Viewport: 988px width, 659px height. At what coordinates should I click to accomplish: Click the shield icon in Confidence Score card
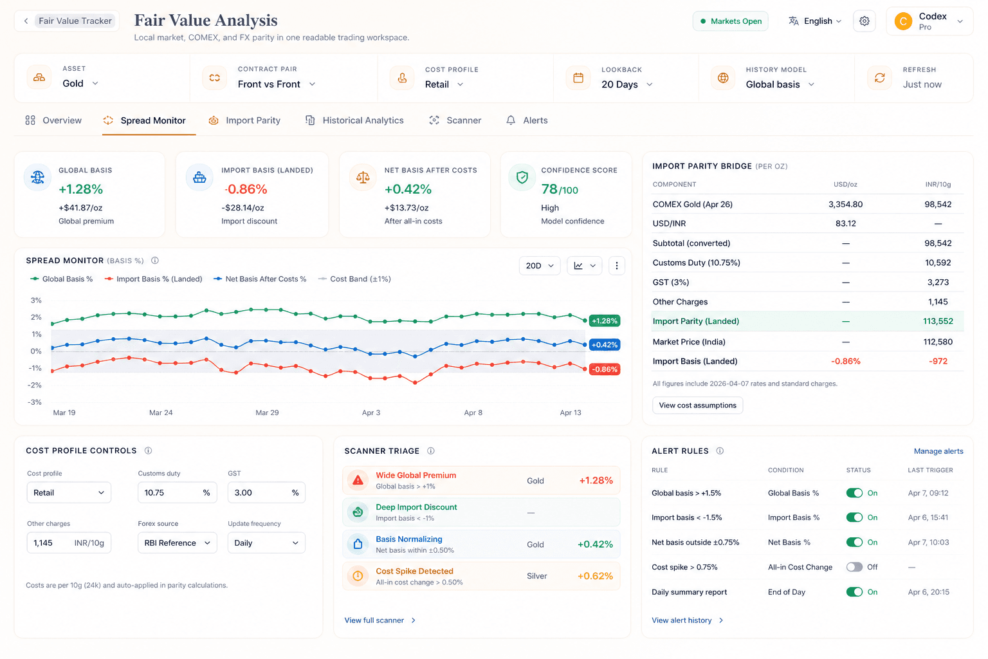(522, 178)
